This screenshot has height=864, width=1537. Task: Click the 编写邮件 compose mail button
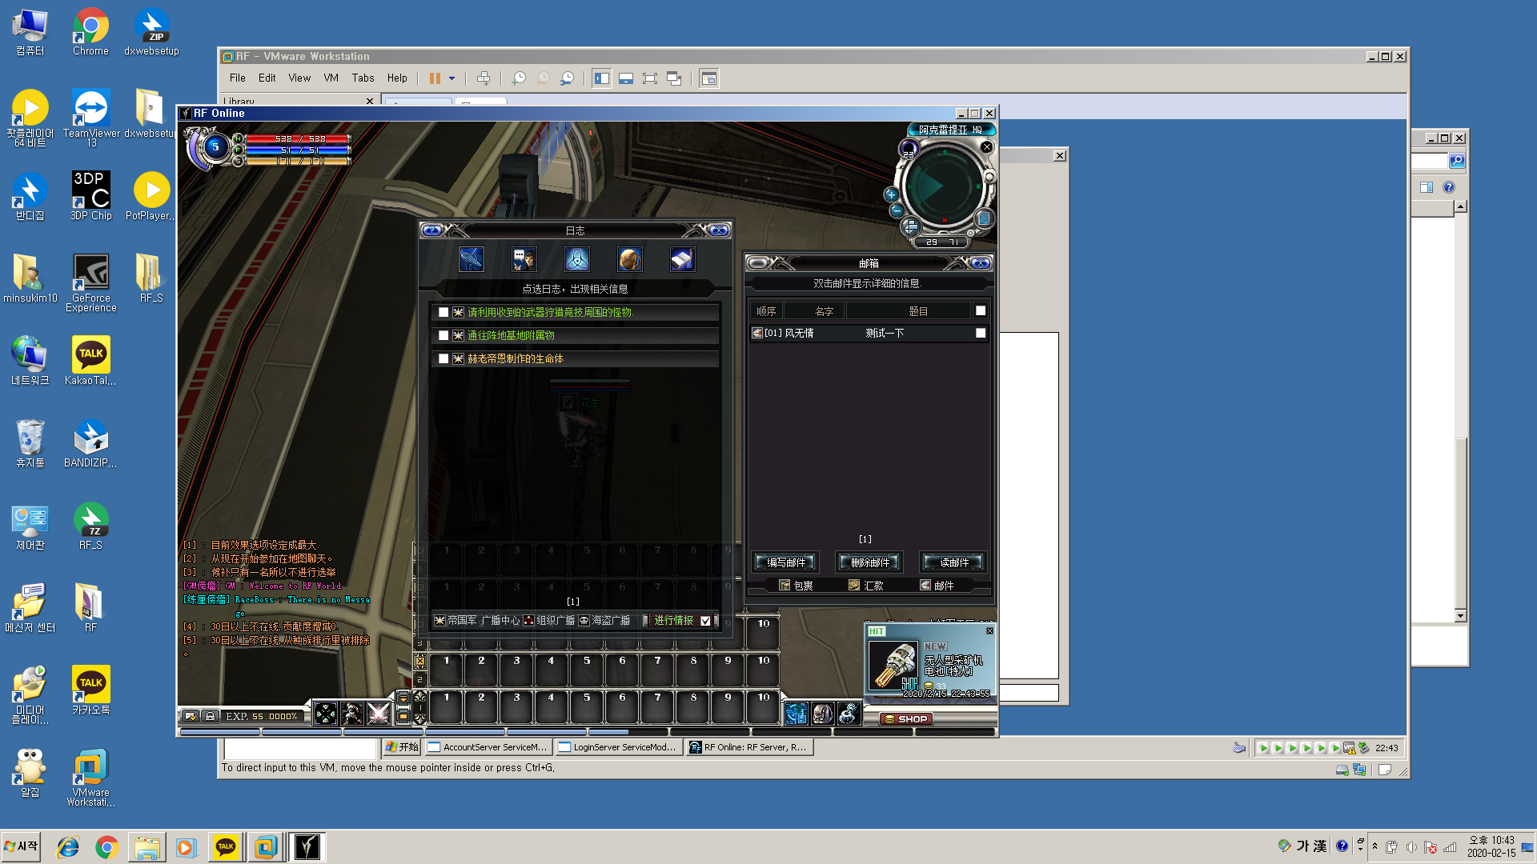(785, 562)
